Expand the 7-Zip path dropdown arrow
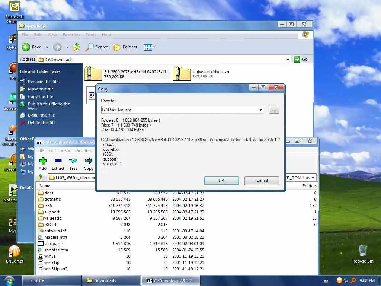 (x=313, y=178)
